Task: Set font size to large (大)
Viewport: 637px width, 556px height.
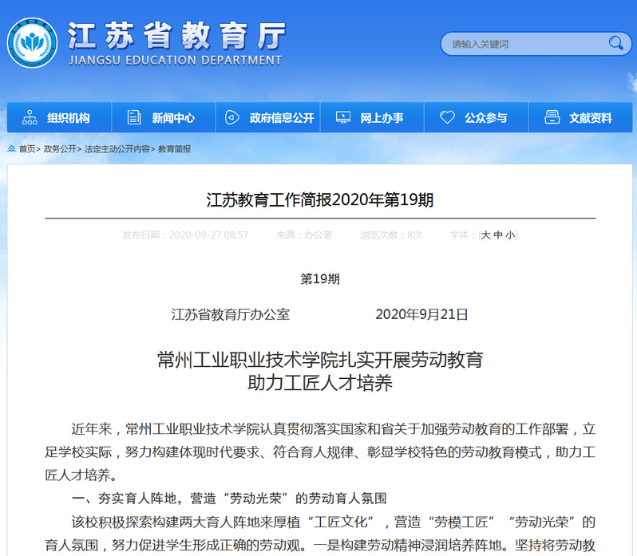Action: tap(485, 235)
